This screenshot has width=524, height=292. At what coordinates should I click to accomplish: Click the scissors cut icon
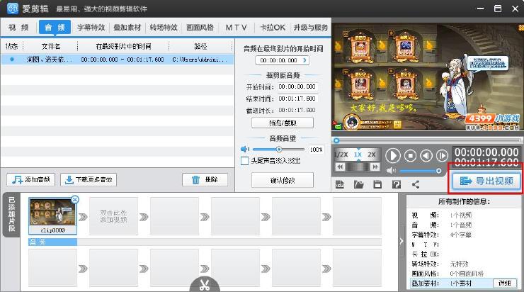(x=205, y=285)
